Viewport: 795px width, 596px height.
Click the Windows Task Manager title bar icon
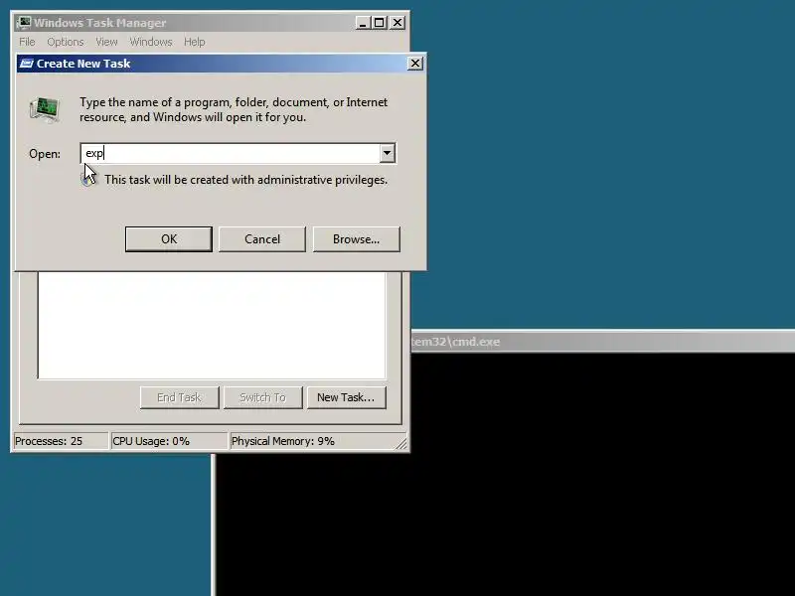23,23
